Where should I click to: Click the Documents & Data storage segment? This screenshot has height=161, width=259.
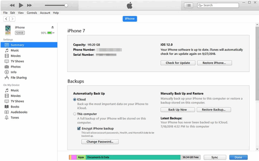point(133,157)
